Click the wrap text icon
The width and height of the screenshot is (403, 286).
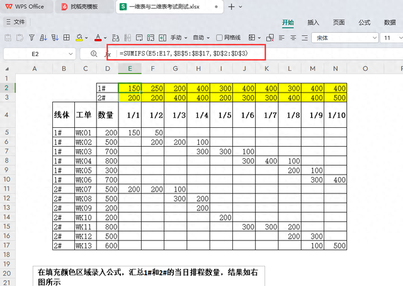point(139,38)
